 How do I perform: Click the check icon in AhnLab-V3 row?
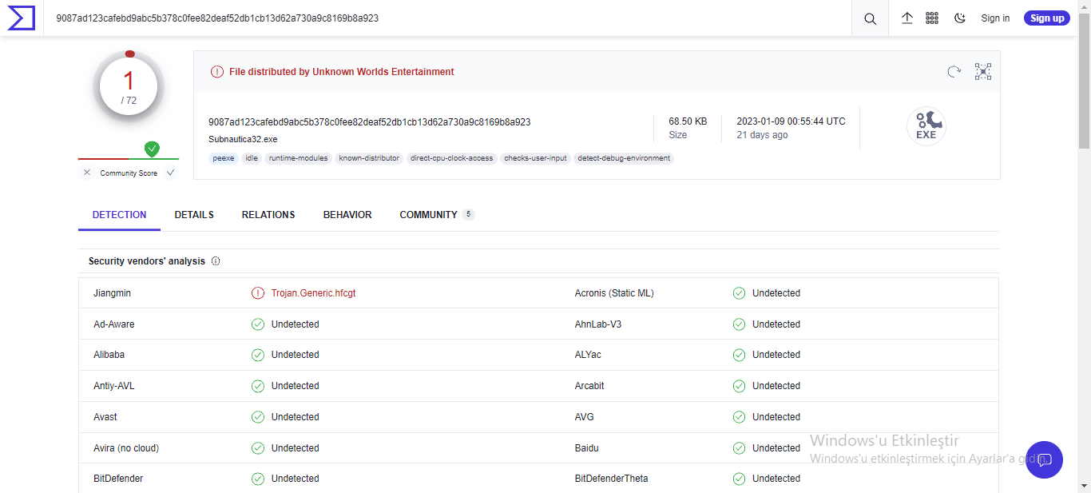[740, 324]
